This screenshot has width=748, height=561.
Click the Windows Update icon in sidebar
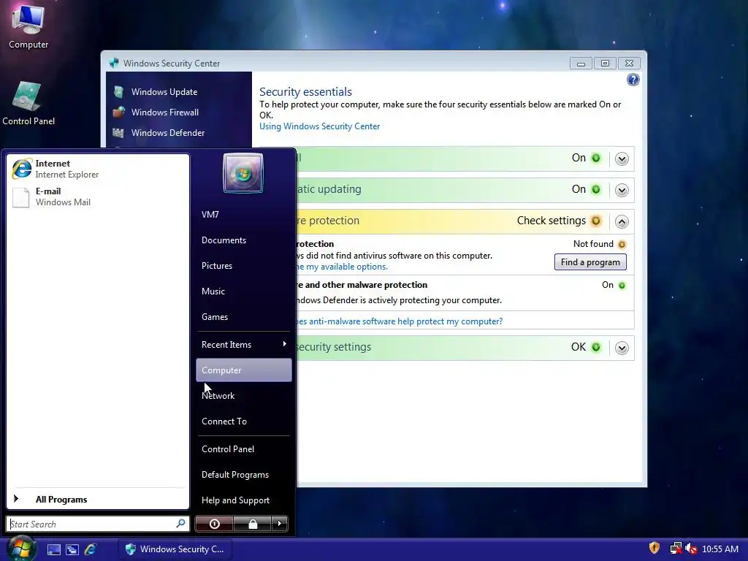[119, 91]
